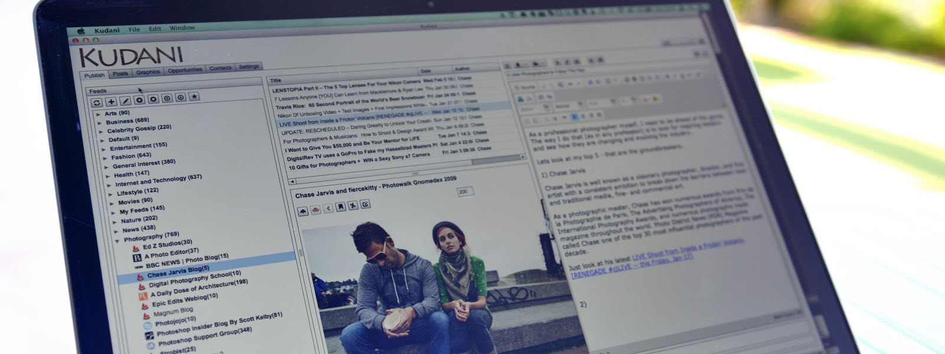The width and height of the screenshot is (945, 354).
Task: Switch to the Posts tab
Action: click(120, 74)
